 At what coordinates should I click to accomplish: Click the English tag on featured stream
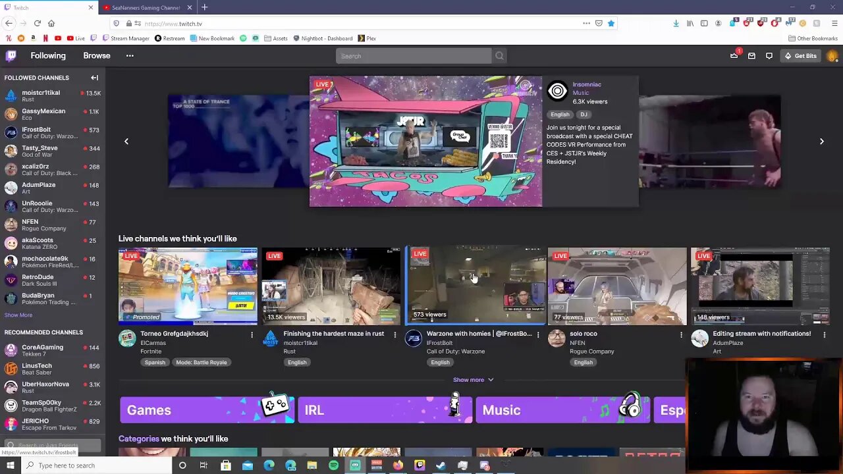[x=560, y=115]
